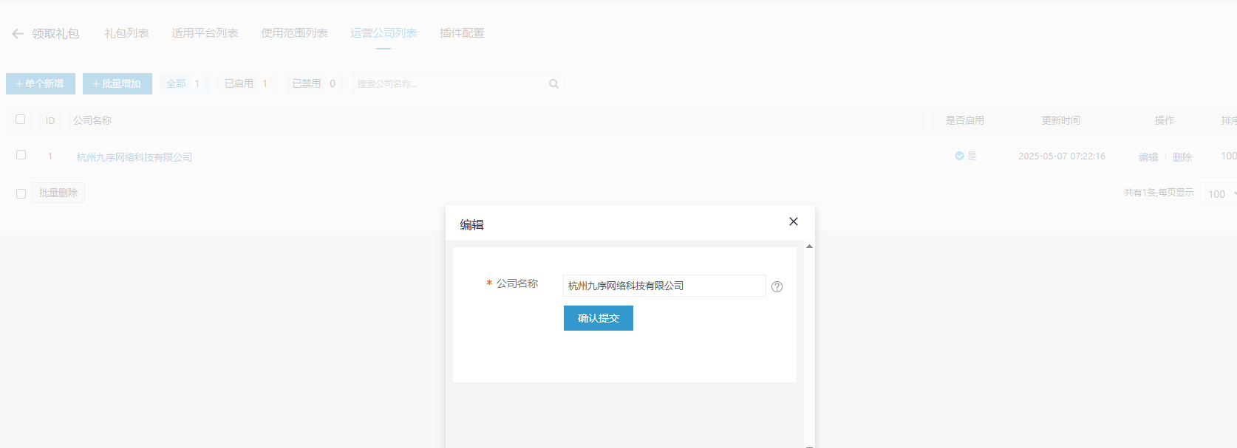Image resolution: width=1237 pixels, height=448 pixels.
Task: Submit with the 确认提交 button
Action: pyautogui.click(x=599, y=318)
